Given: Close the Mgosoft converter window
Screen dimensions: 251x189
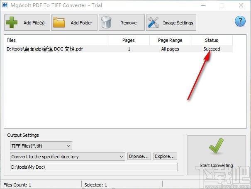Looking at the screenshot, I should (241, 5).
